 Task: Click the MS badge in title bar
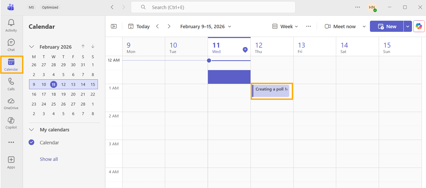31,7
